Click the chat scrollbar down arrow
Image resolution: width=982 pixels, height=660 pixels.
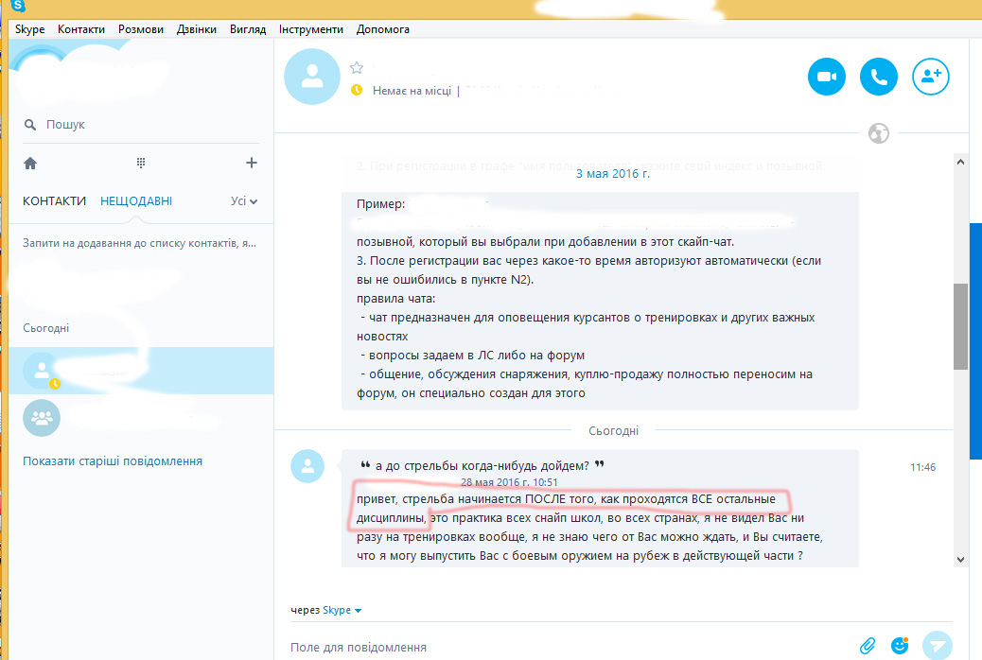(960, 559)
